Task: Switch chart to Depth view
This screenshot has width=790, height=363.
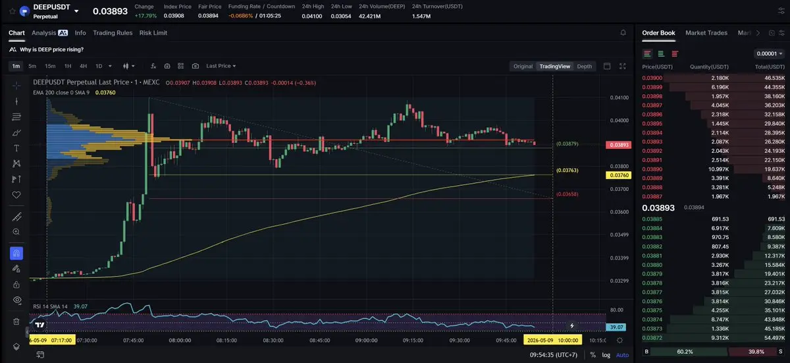Action: 585,66
